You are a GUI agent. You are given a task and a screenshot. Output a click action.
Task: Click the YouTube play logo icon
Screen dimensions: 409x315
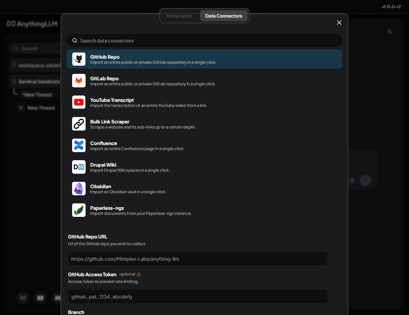(x=79, y=102)
